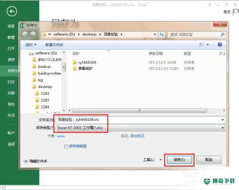
Task: Click 百度经验 in the address breadcrumb
Action: [x=111, y=34]
